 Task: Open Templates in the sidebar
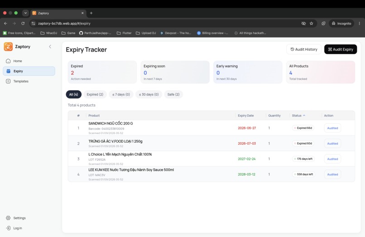tap(29, 81)
